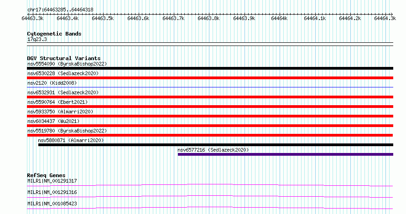Open variant label nsv5590764 (Ebert2021)
The height and width of the screenshot is (214, 406).
tap(57, 102)
